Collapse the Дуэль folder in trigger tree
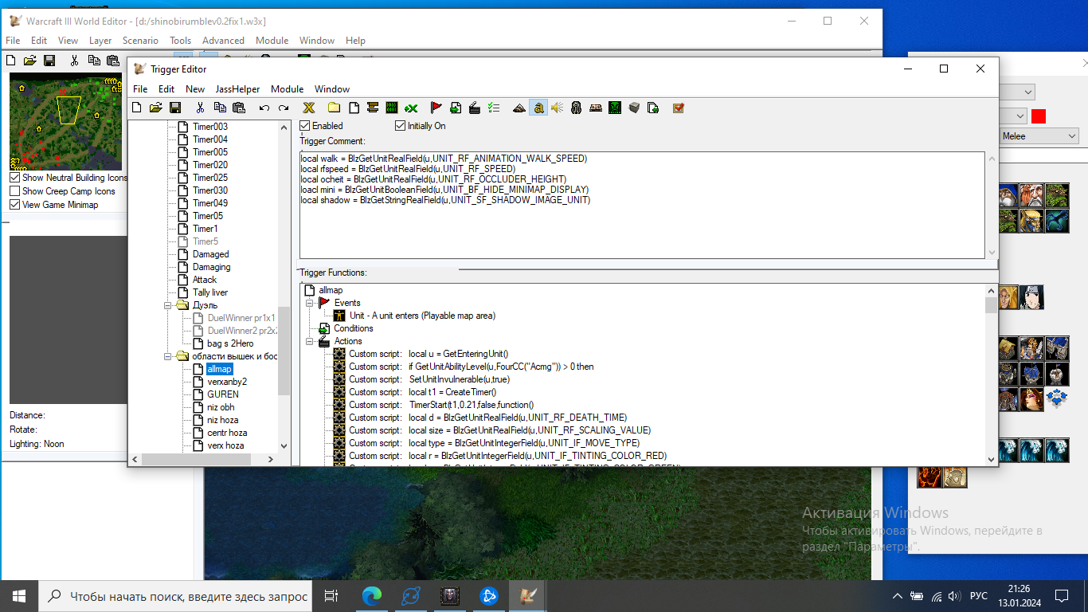The image size is (1088, 612). pyautogui.click(x=168, y=305)
